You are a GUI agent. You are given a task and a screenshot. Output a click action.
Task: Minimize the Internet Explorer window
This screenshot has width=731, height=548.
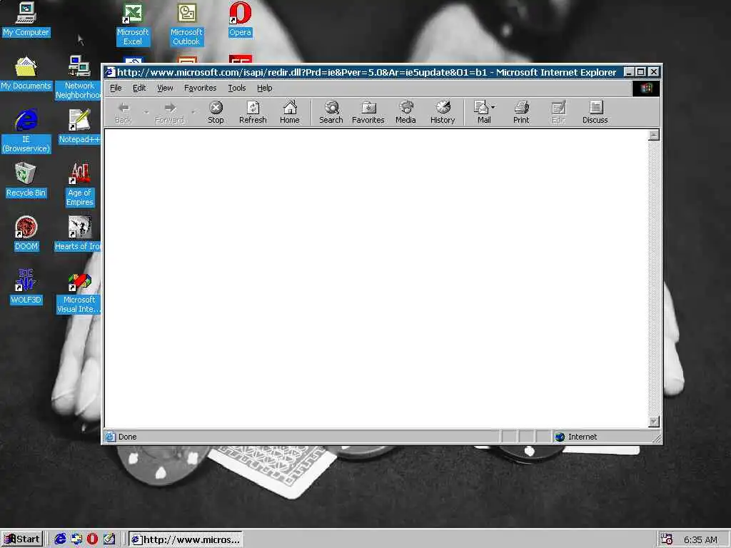tap(629, 72)
